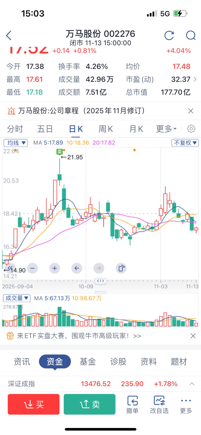The image size is (201, 435).
Task: Tap the cellular signal bars icon
Action: coord(152,13)
